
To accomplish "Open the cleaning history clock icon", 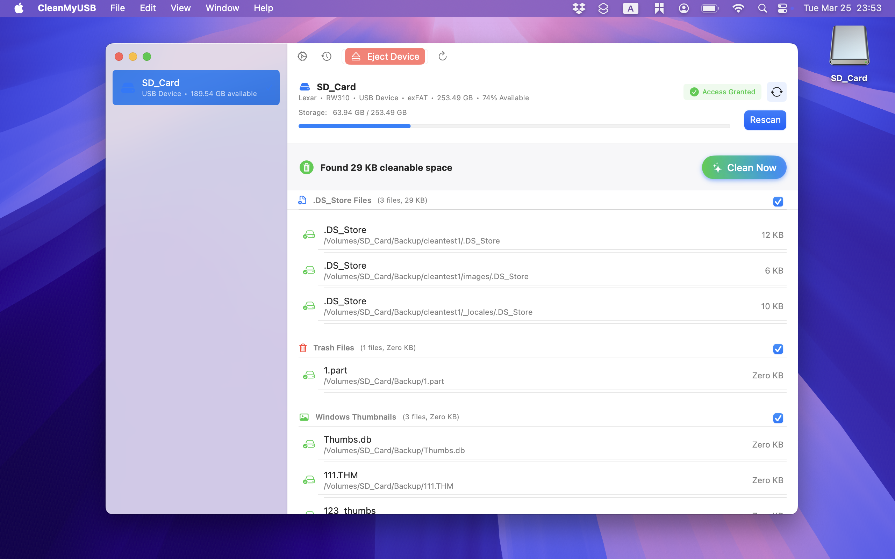I will (x=326, y=56).
